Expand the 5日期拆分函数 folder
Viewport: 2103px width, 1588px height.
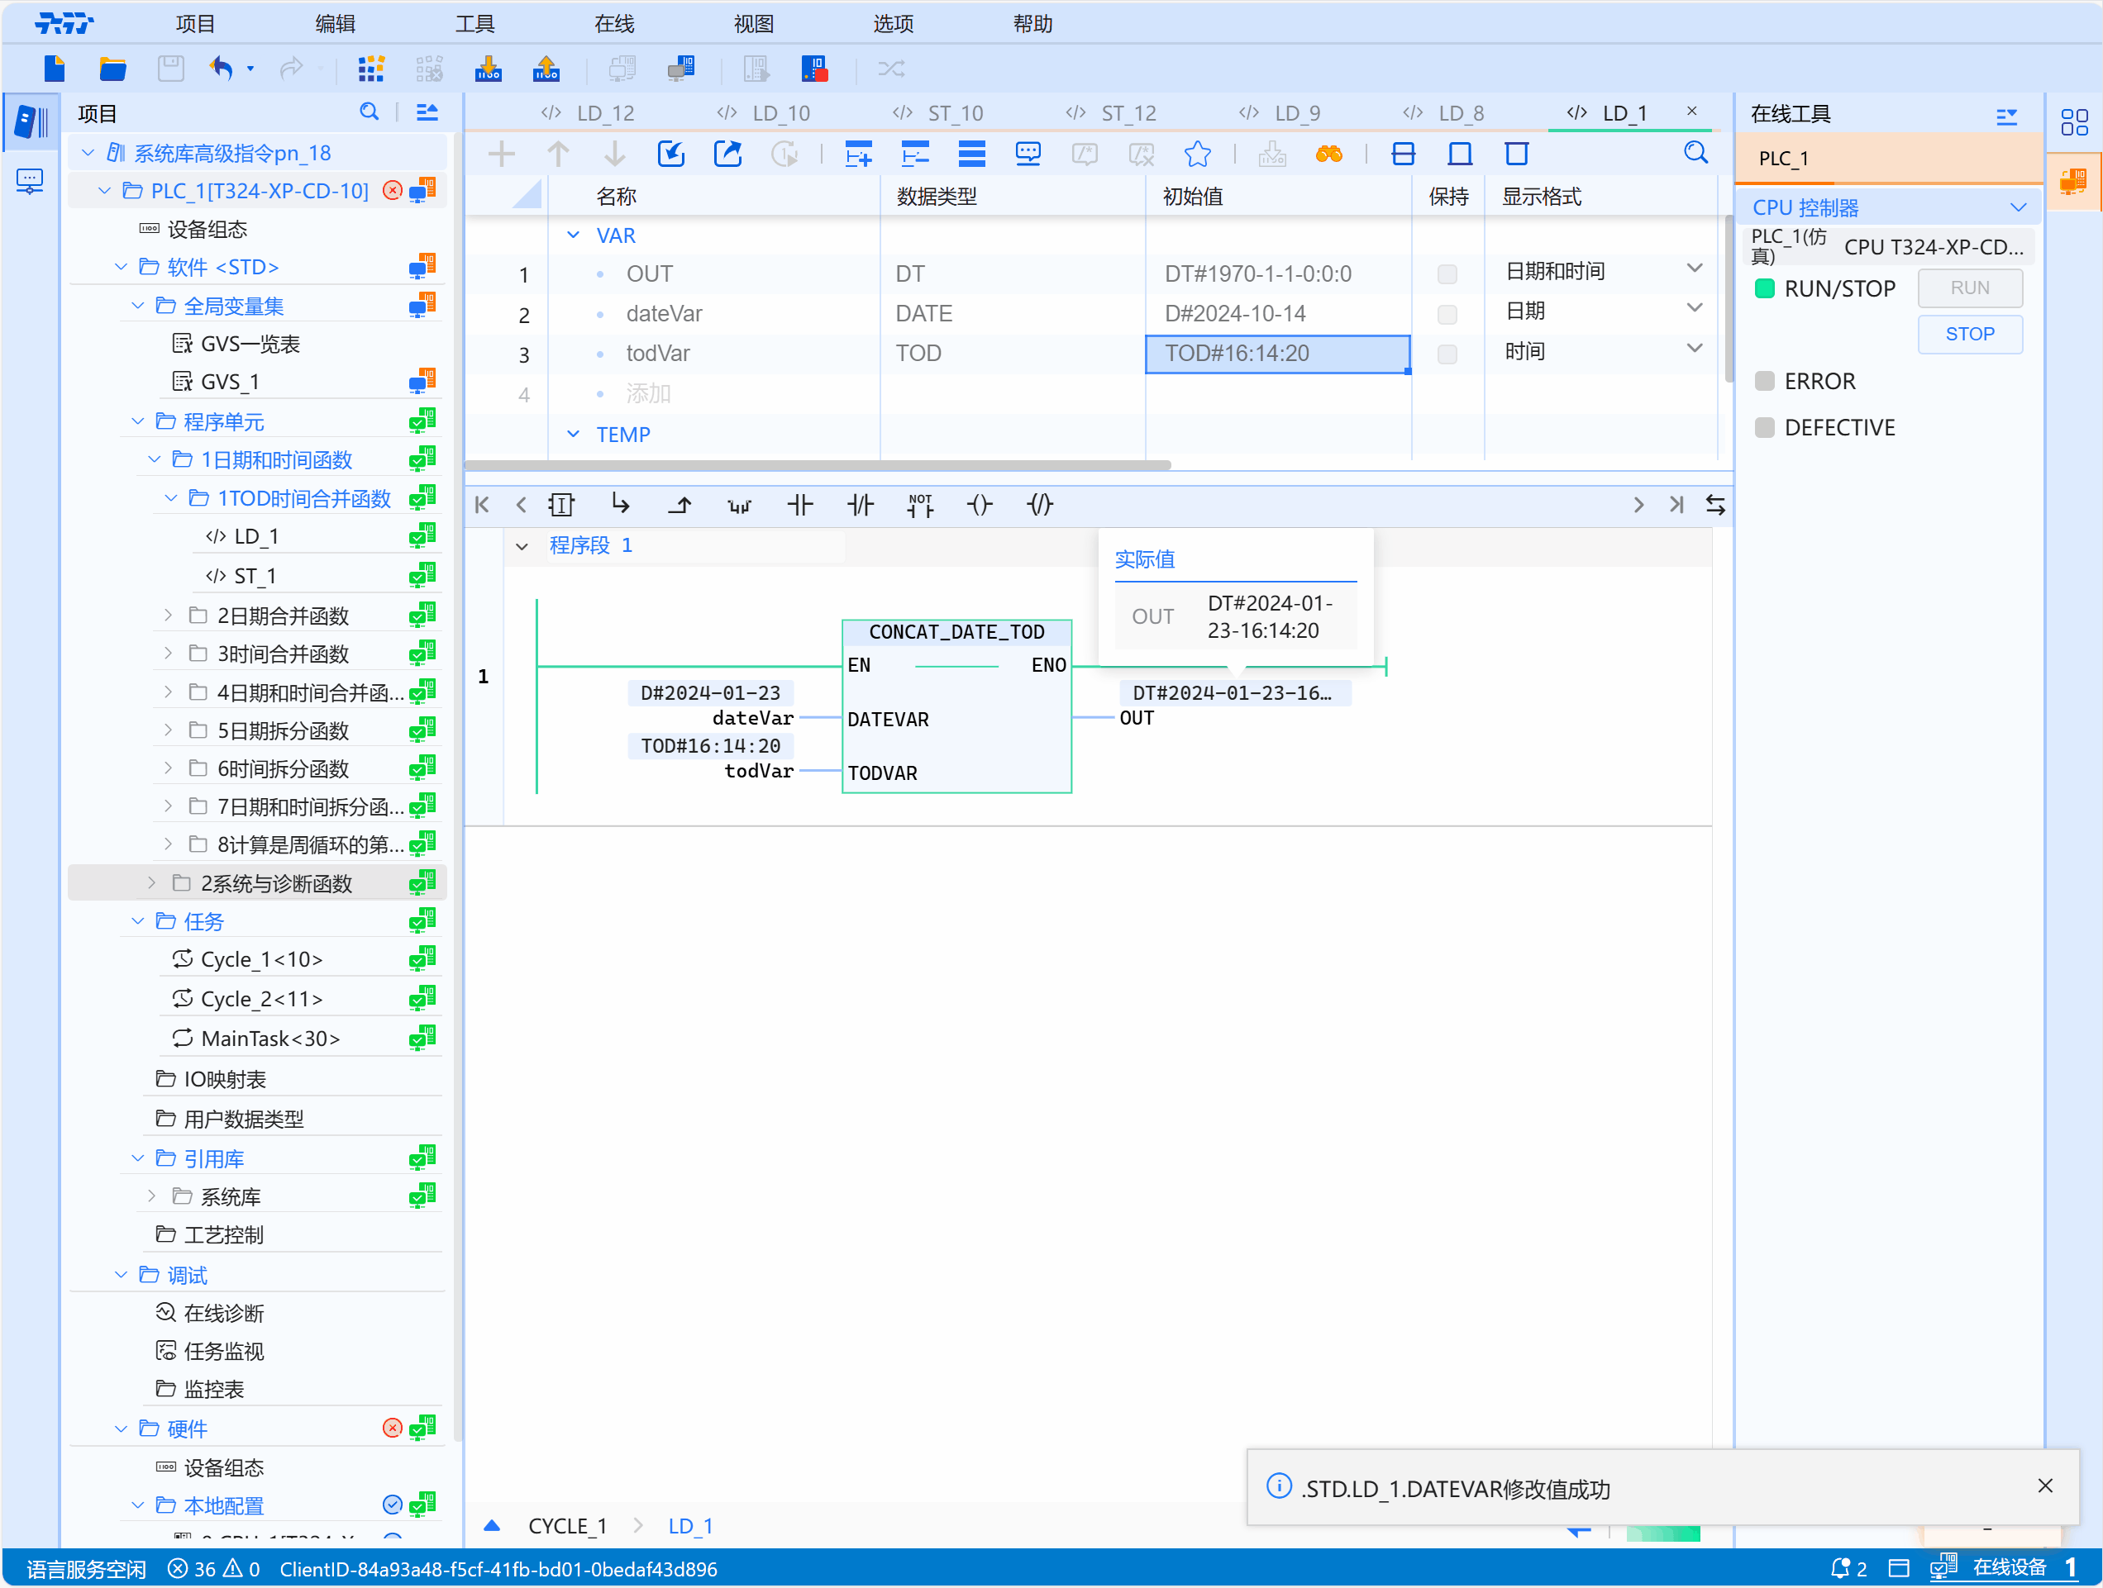[169, 730]
